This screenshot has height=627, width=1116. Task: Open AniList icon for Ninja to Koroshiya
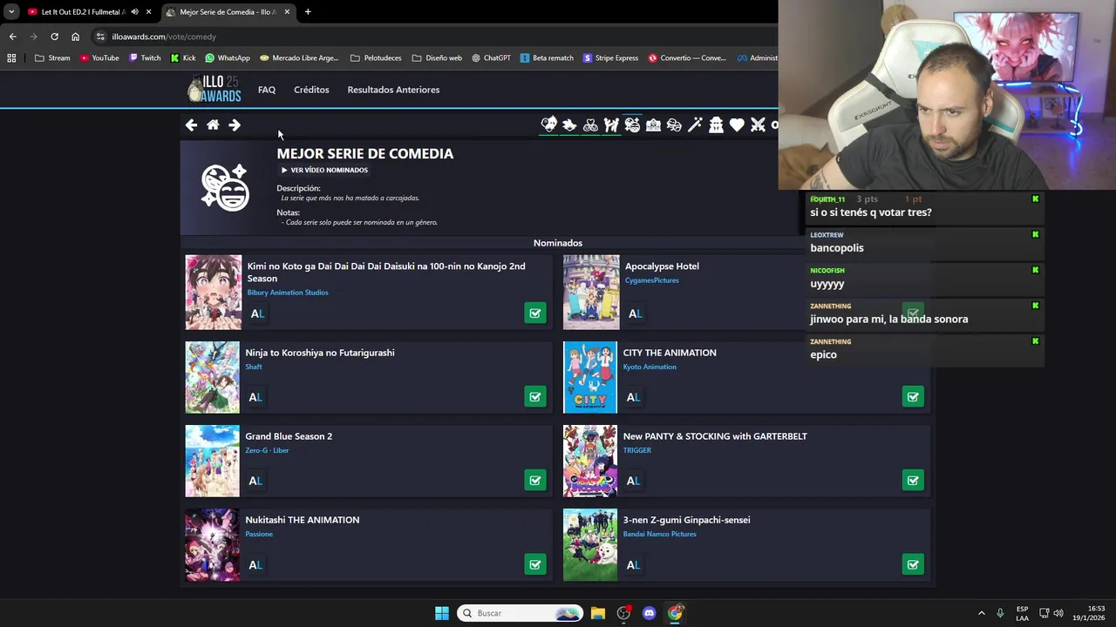(x=255, y=397)
